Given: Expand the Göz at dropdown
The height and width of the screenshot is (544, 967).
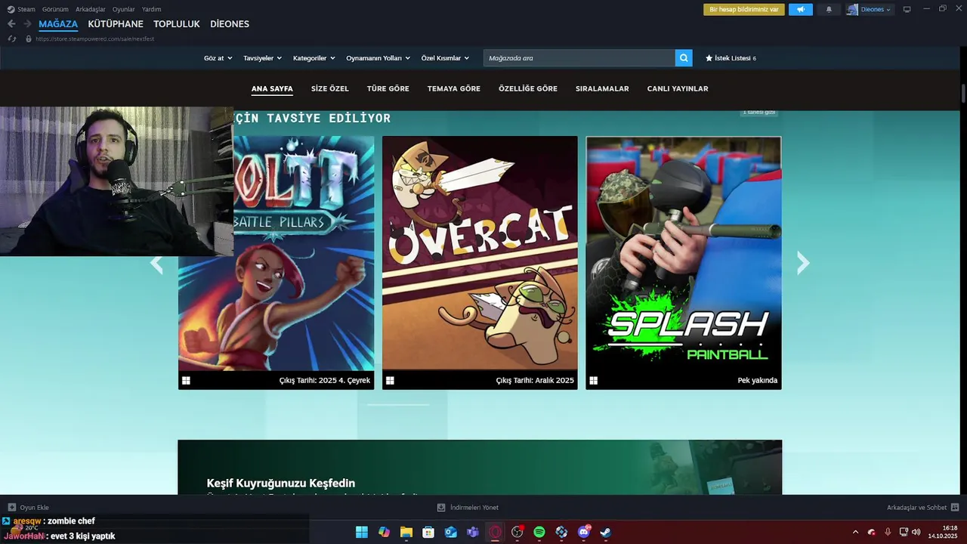Looking at the screenshot, I should point(218,58).
